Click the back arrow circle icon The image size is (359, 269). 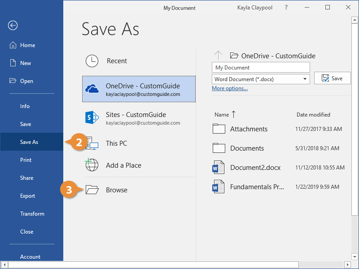tap(13, 26)
